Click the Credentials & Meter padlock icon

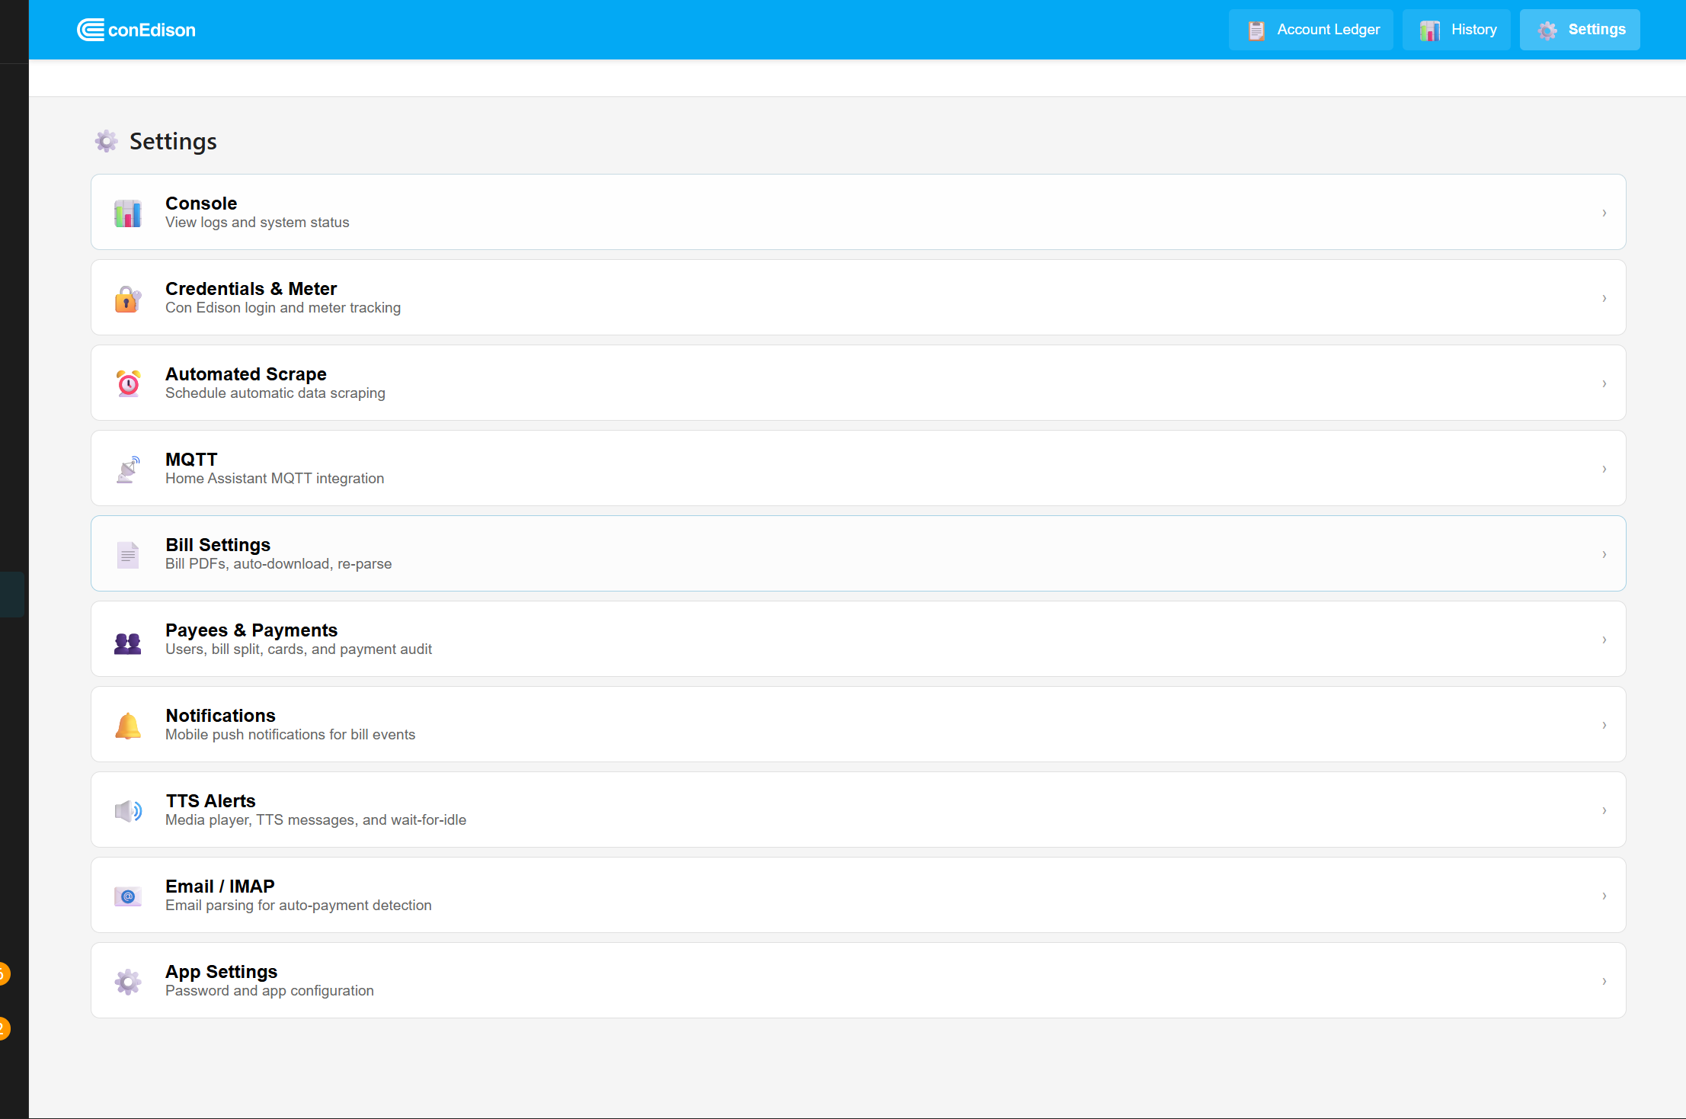coord(128,299)
